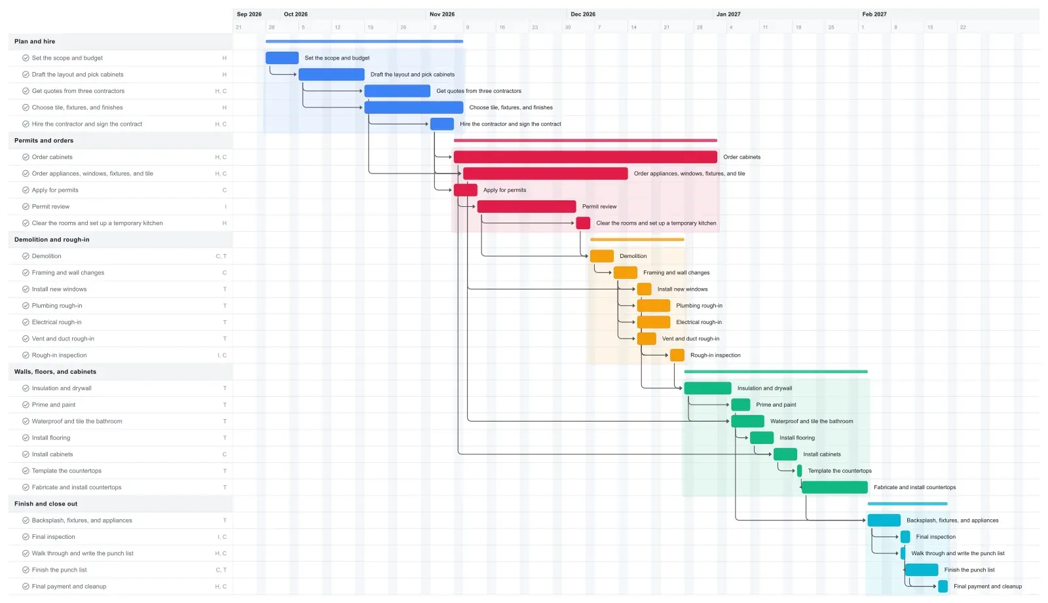Click the small red Apply for permits bar

(x=466, y=190)
